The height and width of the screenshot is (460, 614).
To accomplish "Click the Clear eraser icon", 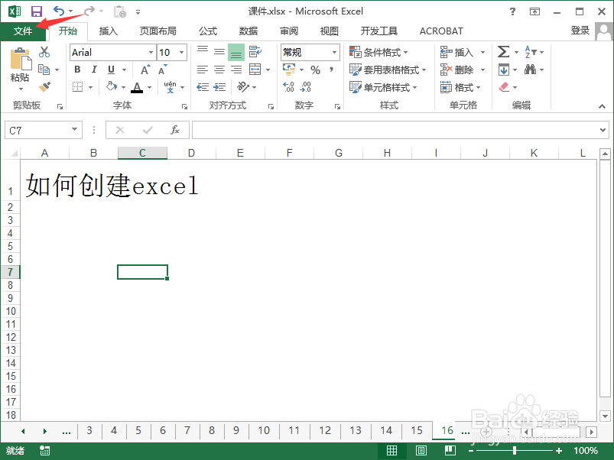I will point(504,87).
